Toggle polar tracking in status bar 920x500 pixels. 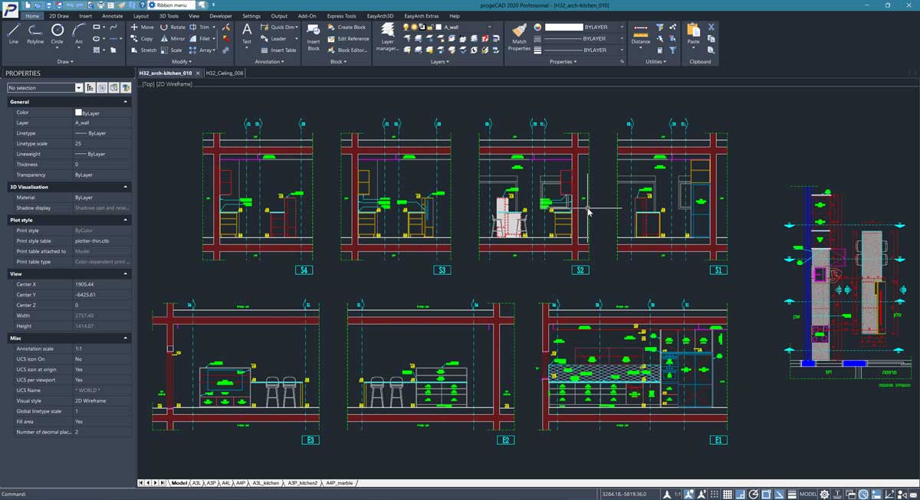pos(754,494)
